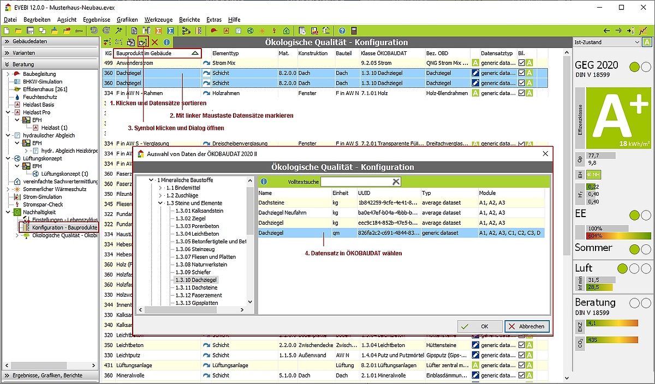The width and height of the screenshot is (655, 384).
Task: Toggle the Bil. checkbox in Leichtbeton row
Action: [x=522, y=345]
